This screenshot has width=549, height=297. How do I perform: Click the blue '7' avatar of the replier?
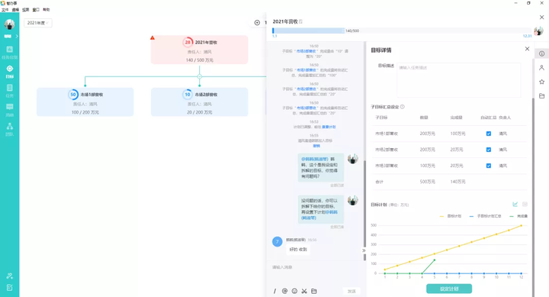click(x=278, y=241)
